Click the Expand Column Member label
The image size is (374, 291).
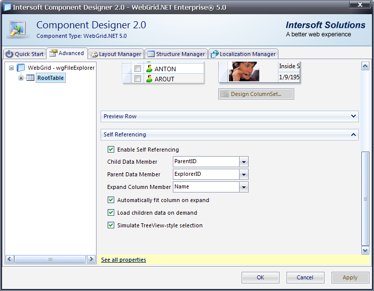tap(139, 187)
